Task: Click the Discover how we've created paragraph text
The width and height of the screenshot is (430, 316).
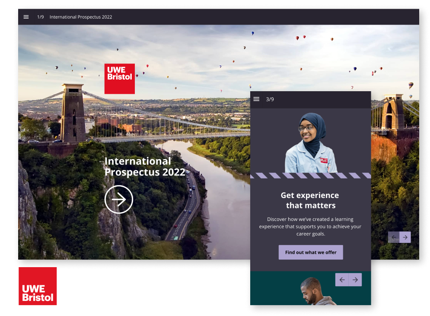Action: 310,227
